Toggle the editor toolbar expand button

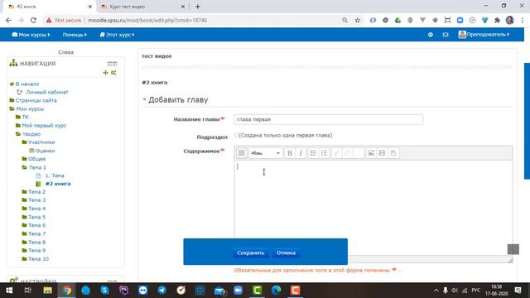(x=242, y=153)
